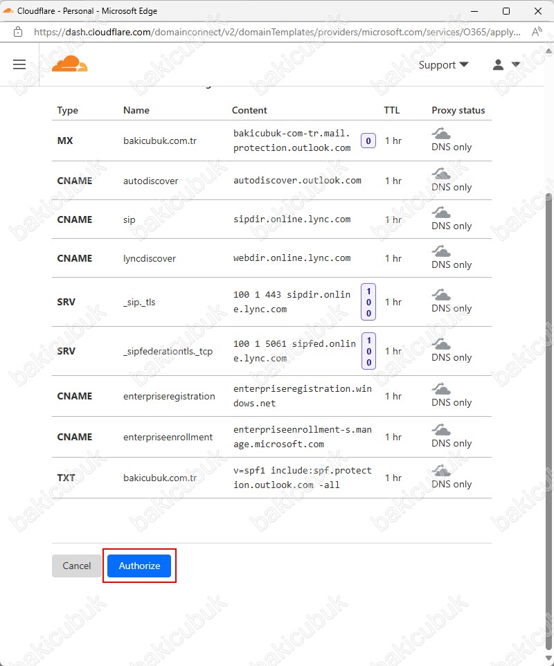Image resolution: width=554 pixels, height=666 pixels.
Task: Click the MX type label
Action: point(65,141)
